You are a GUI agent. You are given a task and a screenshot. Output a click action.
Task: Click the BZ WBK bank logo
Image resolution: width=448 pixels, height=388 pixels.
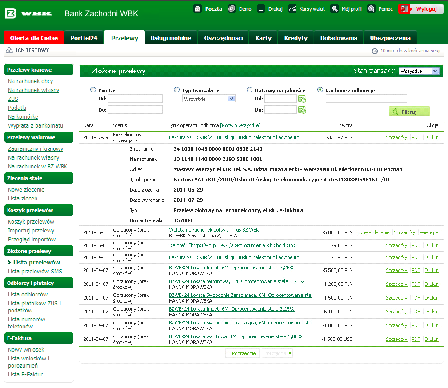28,13
